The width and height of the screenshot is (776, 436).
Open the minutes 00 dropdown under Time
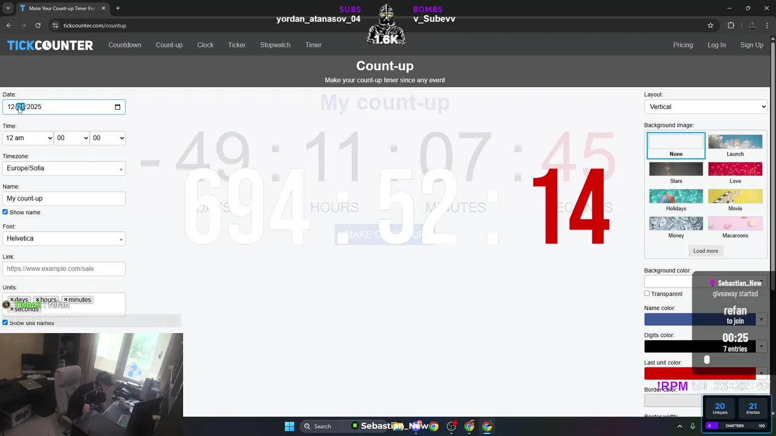click(72, 138)
